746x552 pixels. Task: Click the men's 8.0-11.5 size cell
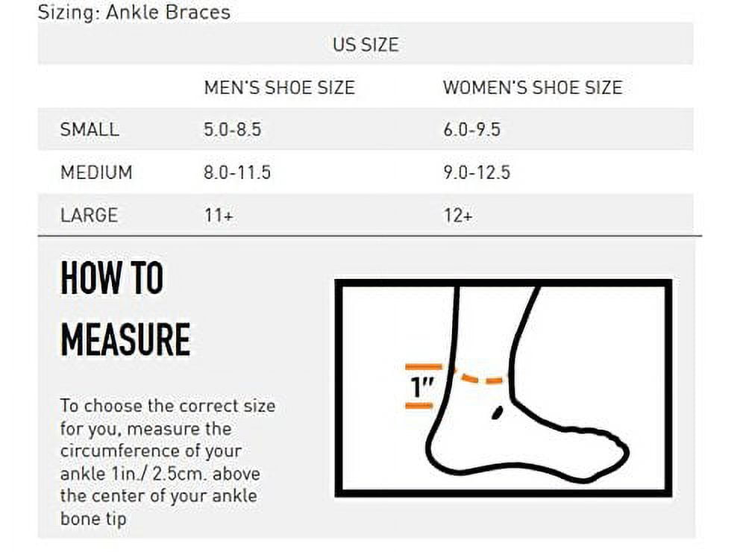coord(237,172)
